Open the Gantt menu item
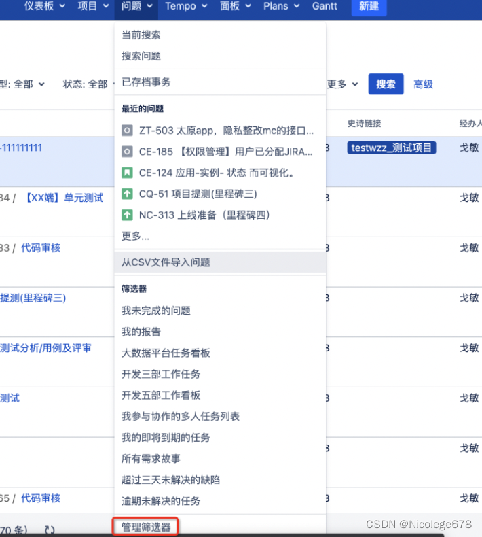Image resolution: width=482 pixels, height=537 pixels. (325, 6)
